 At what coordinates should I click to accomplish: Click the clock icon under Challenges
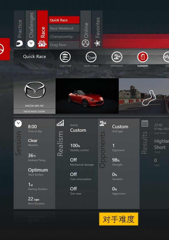[31, 43]
